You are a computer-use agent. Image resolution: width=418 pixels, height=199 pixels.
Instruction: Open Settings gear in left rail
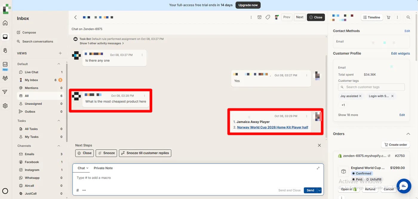(x=5, y=106)
